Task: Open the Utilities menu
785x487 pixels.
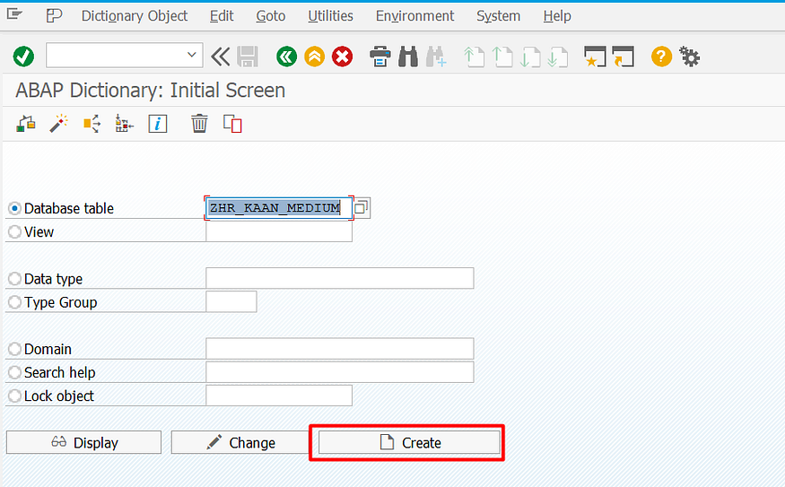Action: [x=330, y=16]
